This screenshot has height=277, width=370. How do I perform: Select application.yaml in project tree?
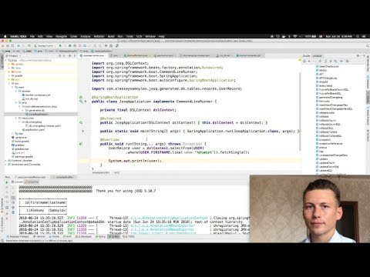[33, 130]
